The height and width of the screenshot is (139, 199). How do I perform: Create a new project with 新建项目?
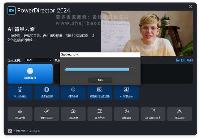pyautogui.click(x=30, y=74)
